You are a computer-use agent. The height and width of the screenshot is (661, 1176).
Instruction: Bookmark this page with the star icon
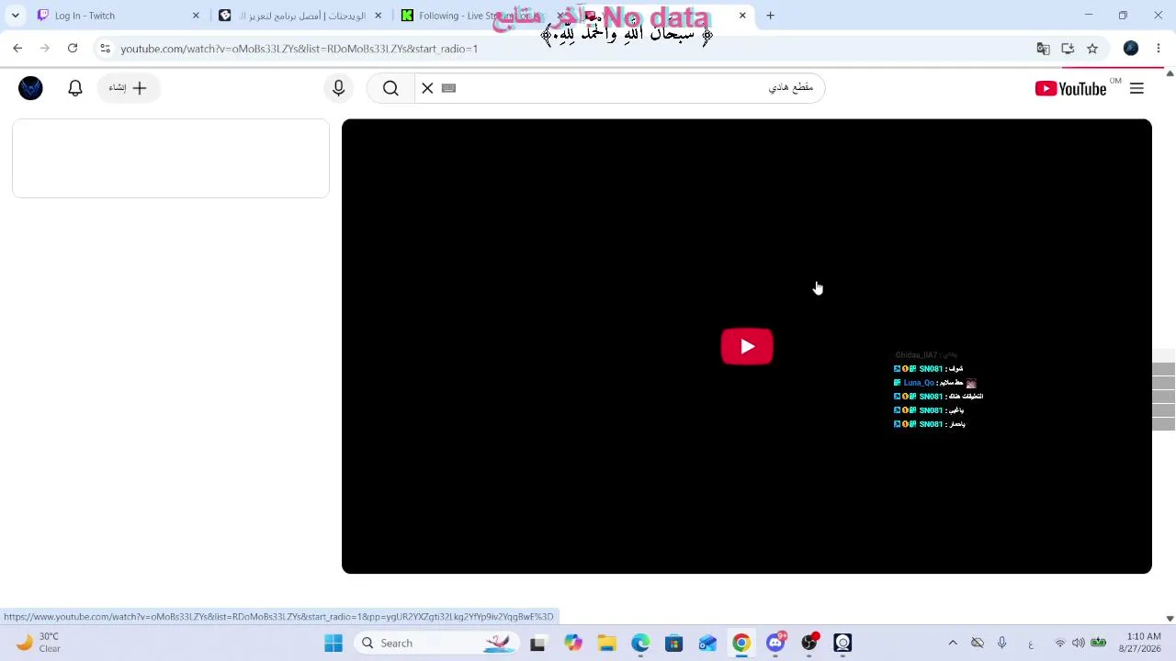pyautogui.click(x=1092, y=49)
